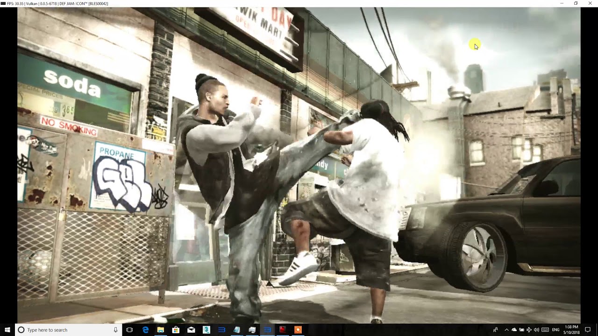
Task: Open the battery status flyout
Action: (x=522, y=330)
